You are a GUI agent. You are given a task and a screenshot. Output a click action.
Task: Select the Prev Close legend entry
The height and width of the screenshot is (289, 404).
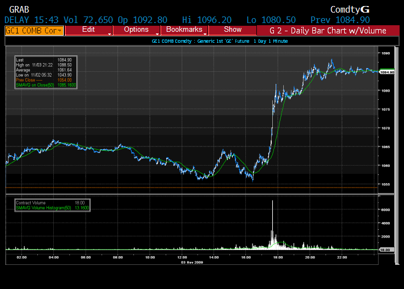26,81
